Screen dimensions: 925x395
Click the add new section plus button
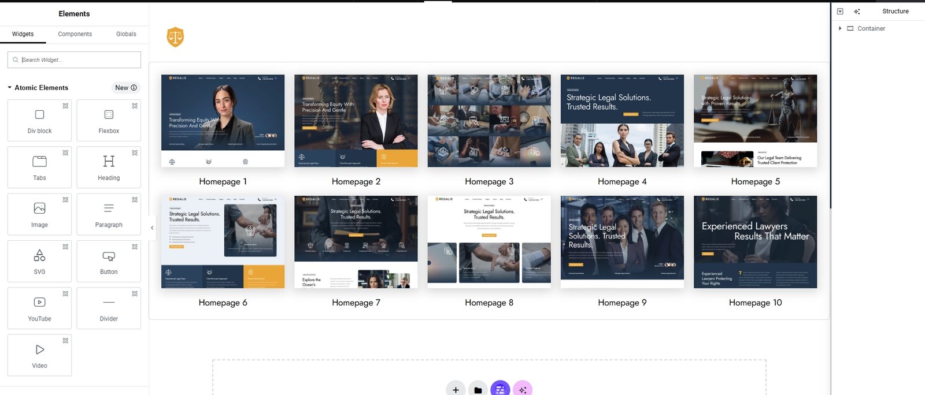pos(456,390)
